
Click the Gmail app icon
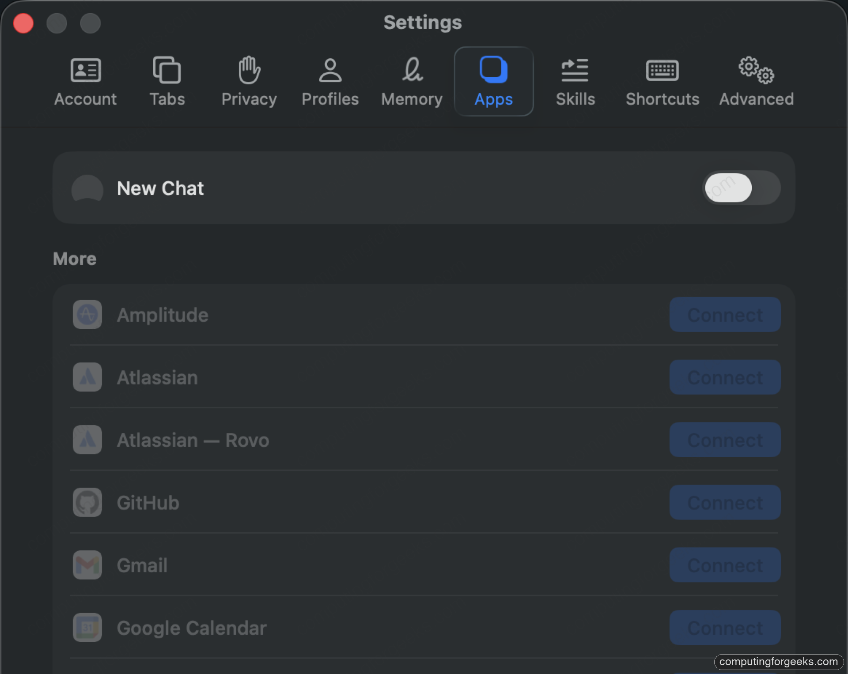[x=87, y=565]
